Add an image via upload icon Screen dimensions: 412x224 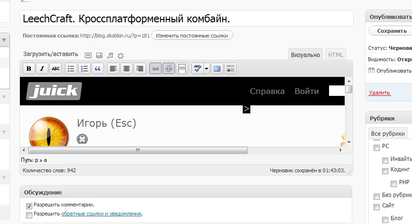[88, 55]
